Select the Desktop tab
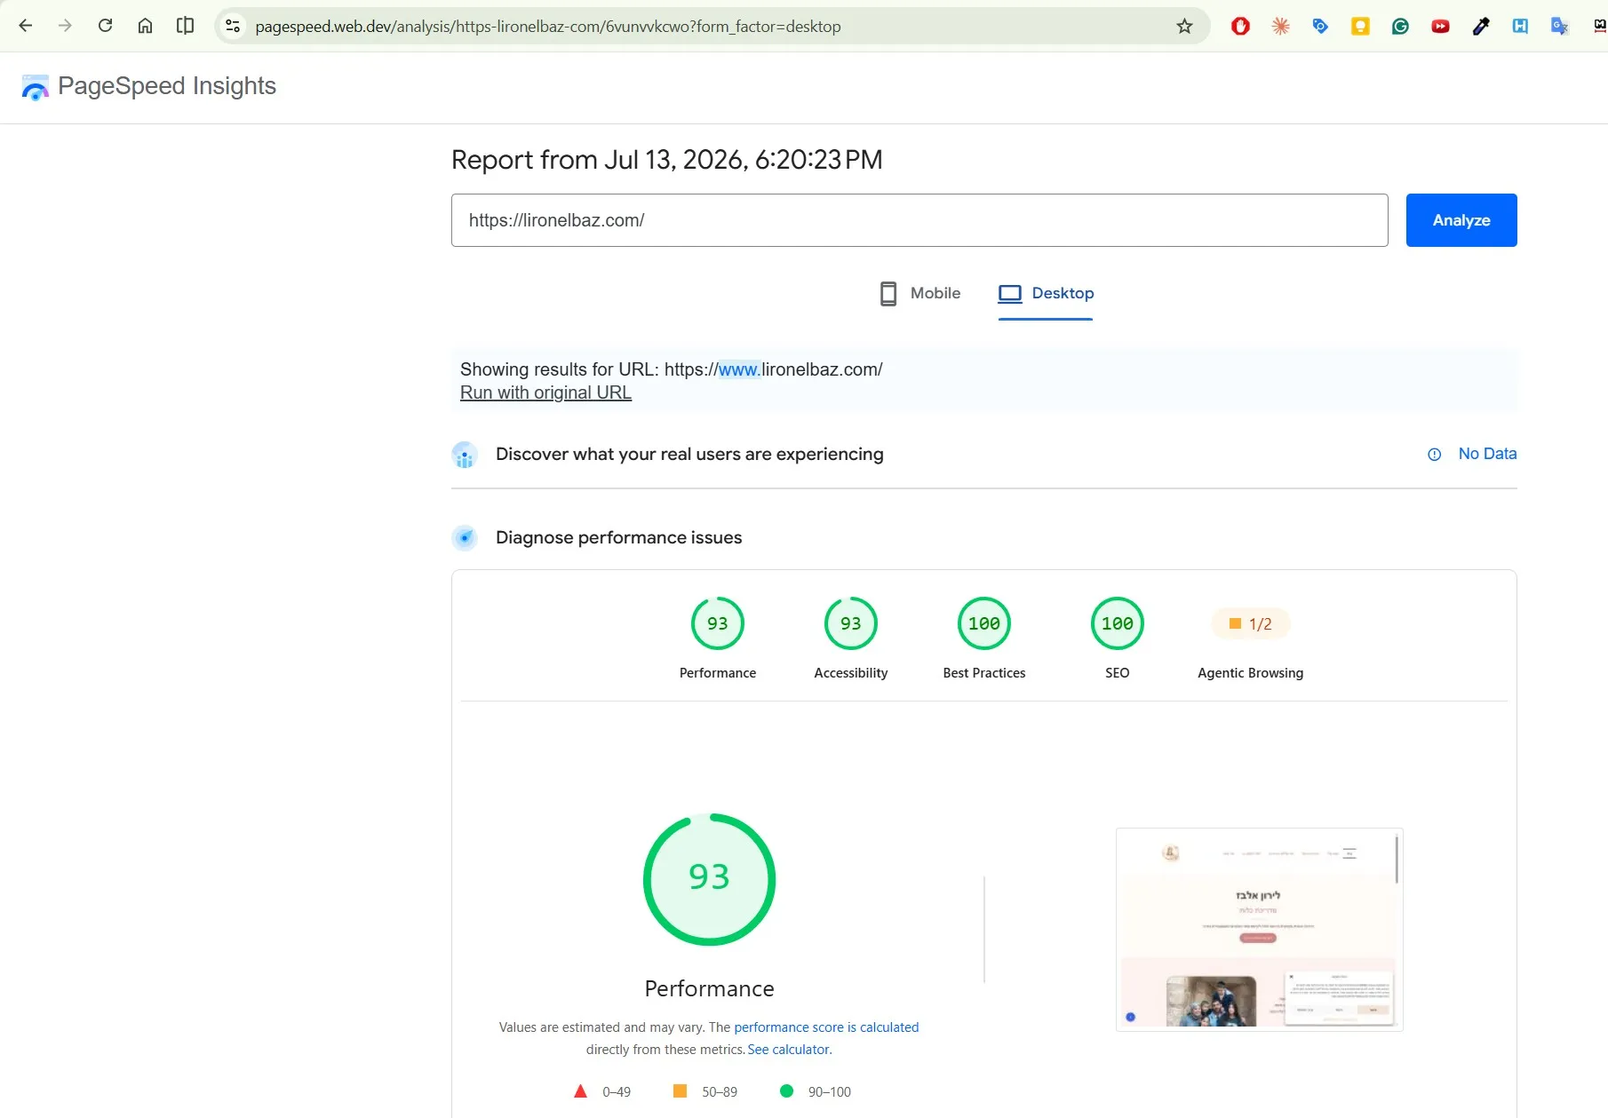 [1046, 293]
